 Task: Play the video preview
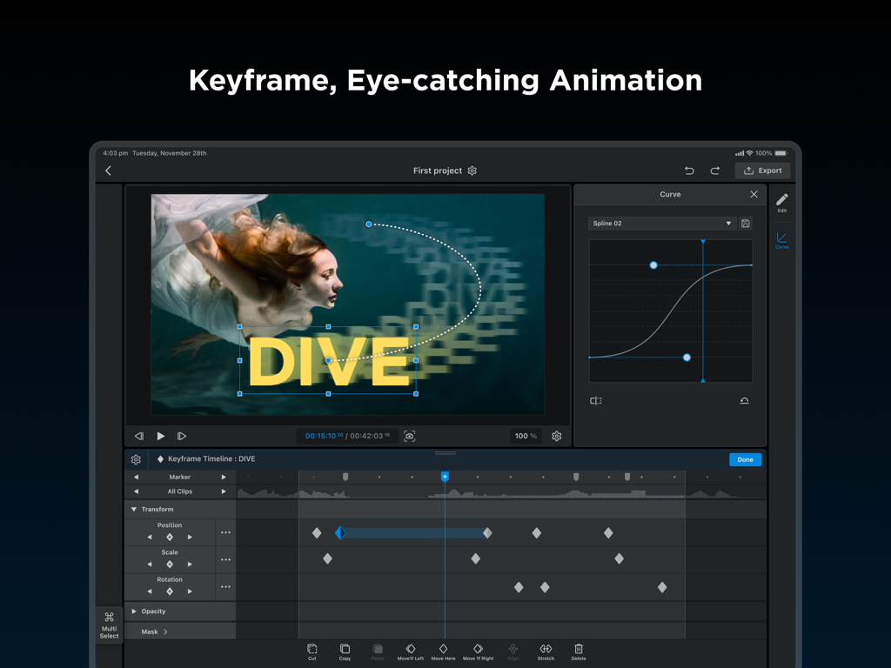160,436
